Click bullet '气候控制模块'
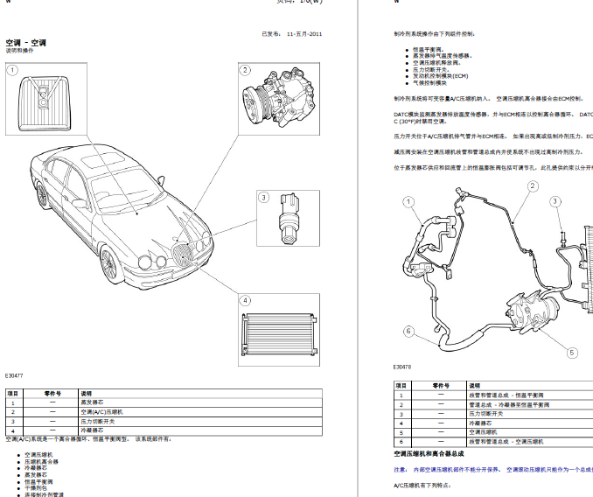 [x=429, y=83]
